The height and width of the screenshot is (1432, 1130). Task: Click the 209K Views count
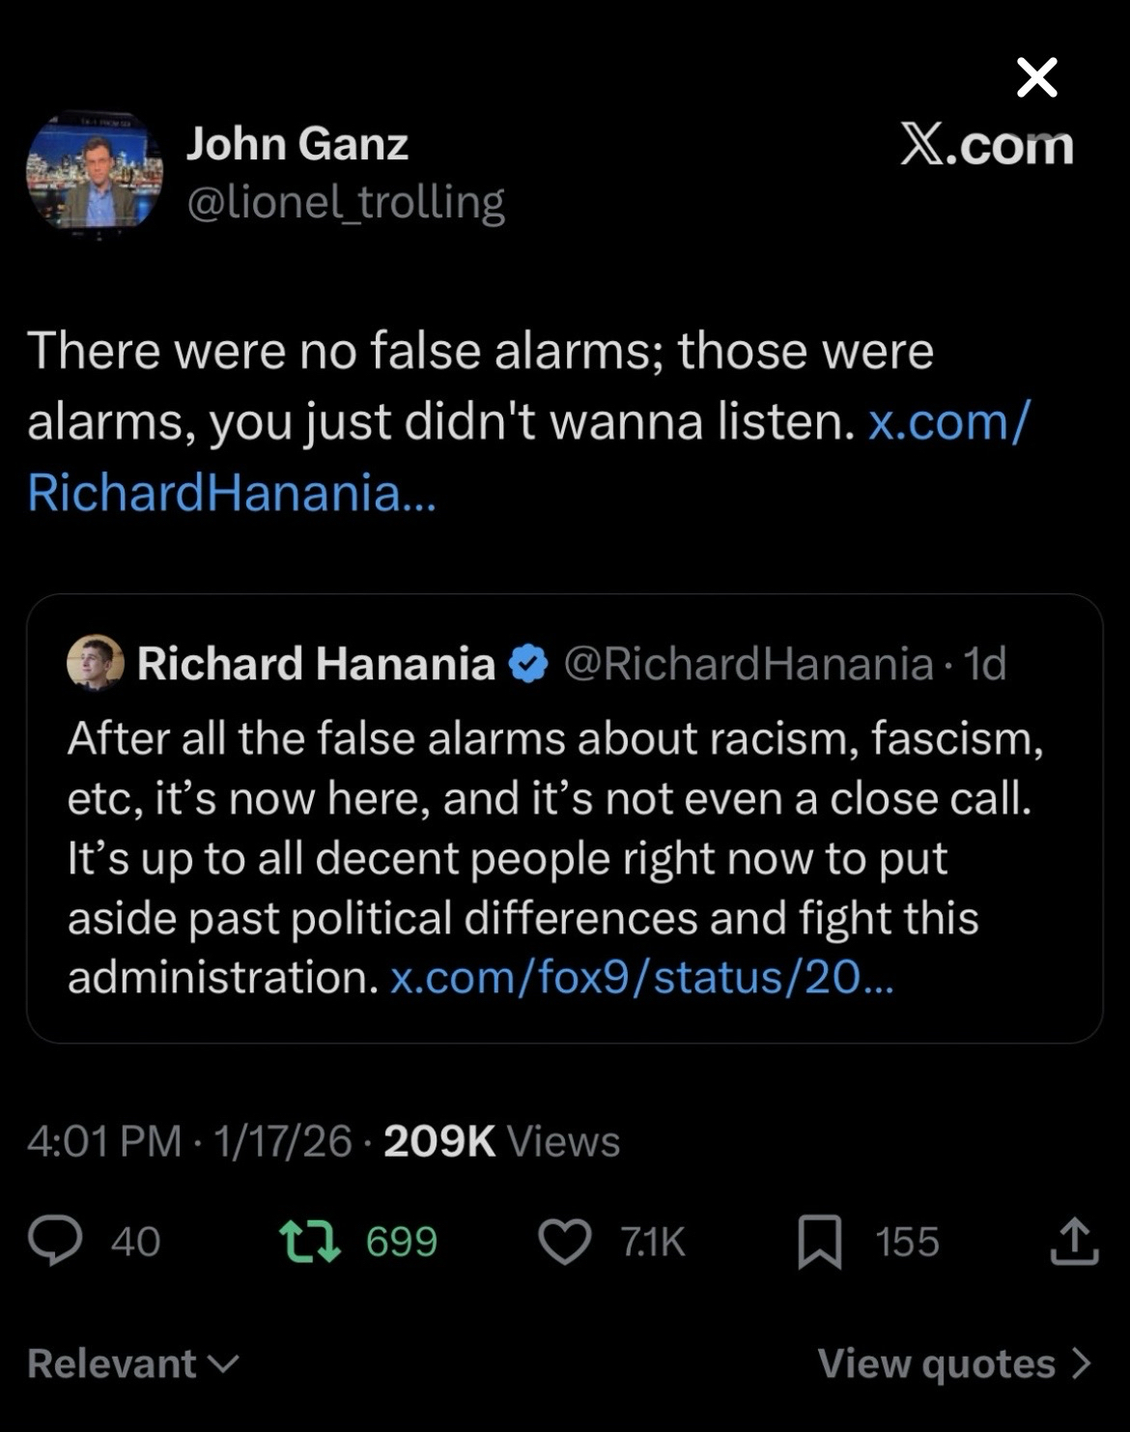501,1141
